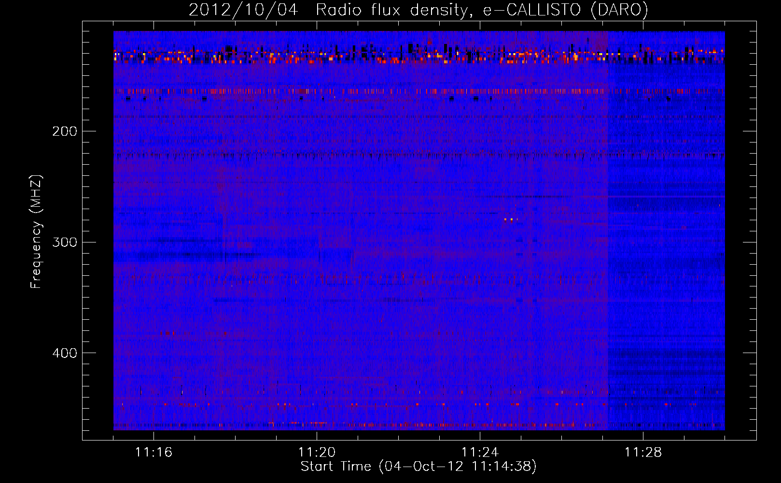This screenshot has height=483, width=781.
Task: Click the 400 frequency tick label
Action: click(x=65, y=353)
